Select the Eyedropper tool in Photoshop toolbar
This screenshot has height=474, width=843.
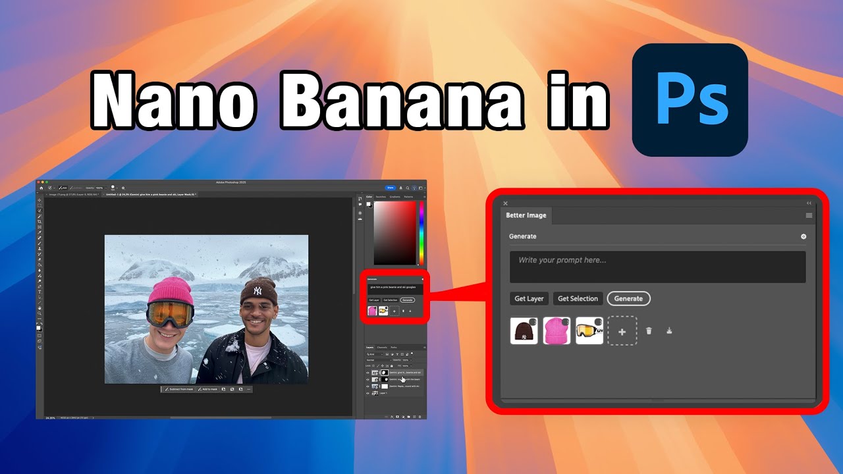40,232
